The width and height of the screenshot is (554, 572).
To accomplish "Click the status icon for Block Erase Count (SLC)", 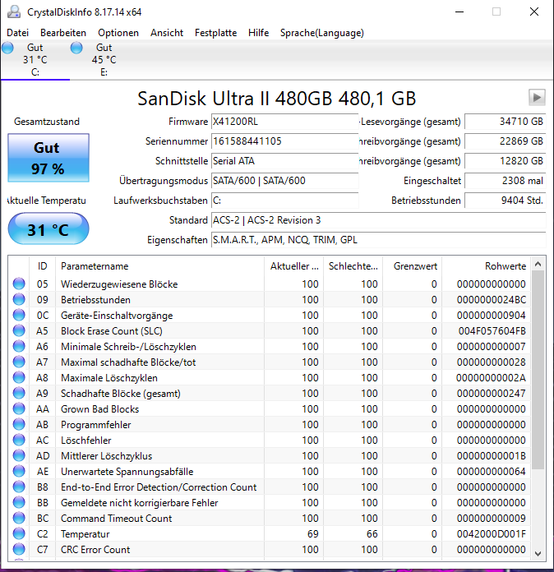I will coord(19,331).
